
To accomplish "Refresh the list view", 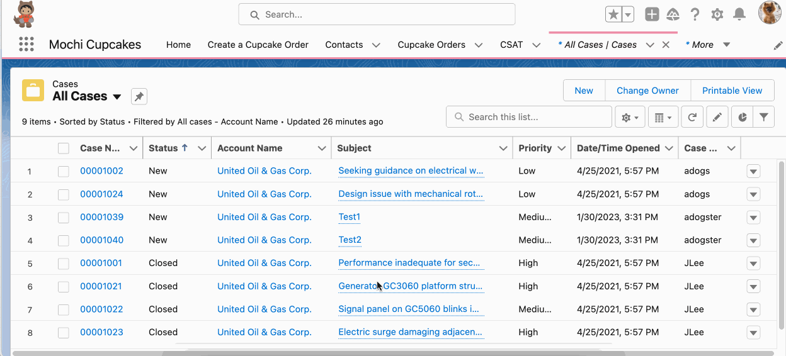I will coord(692,118).
